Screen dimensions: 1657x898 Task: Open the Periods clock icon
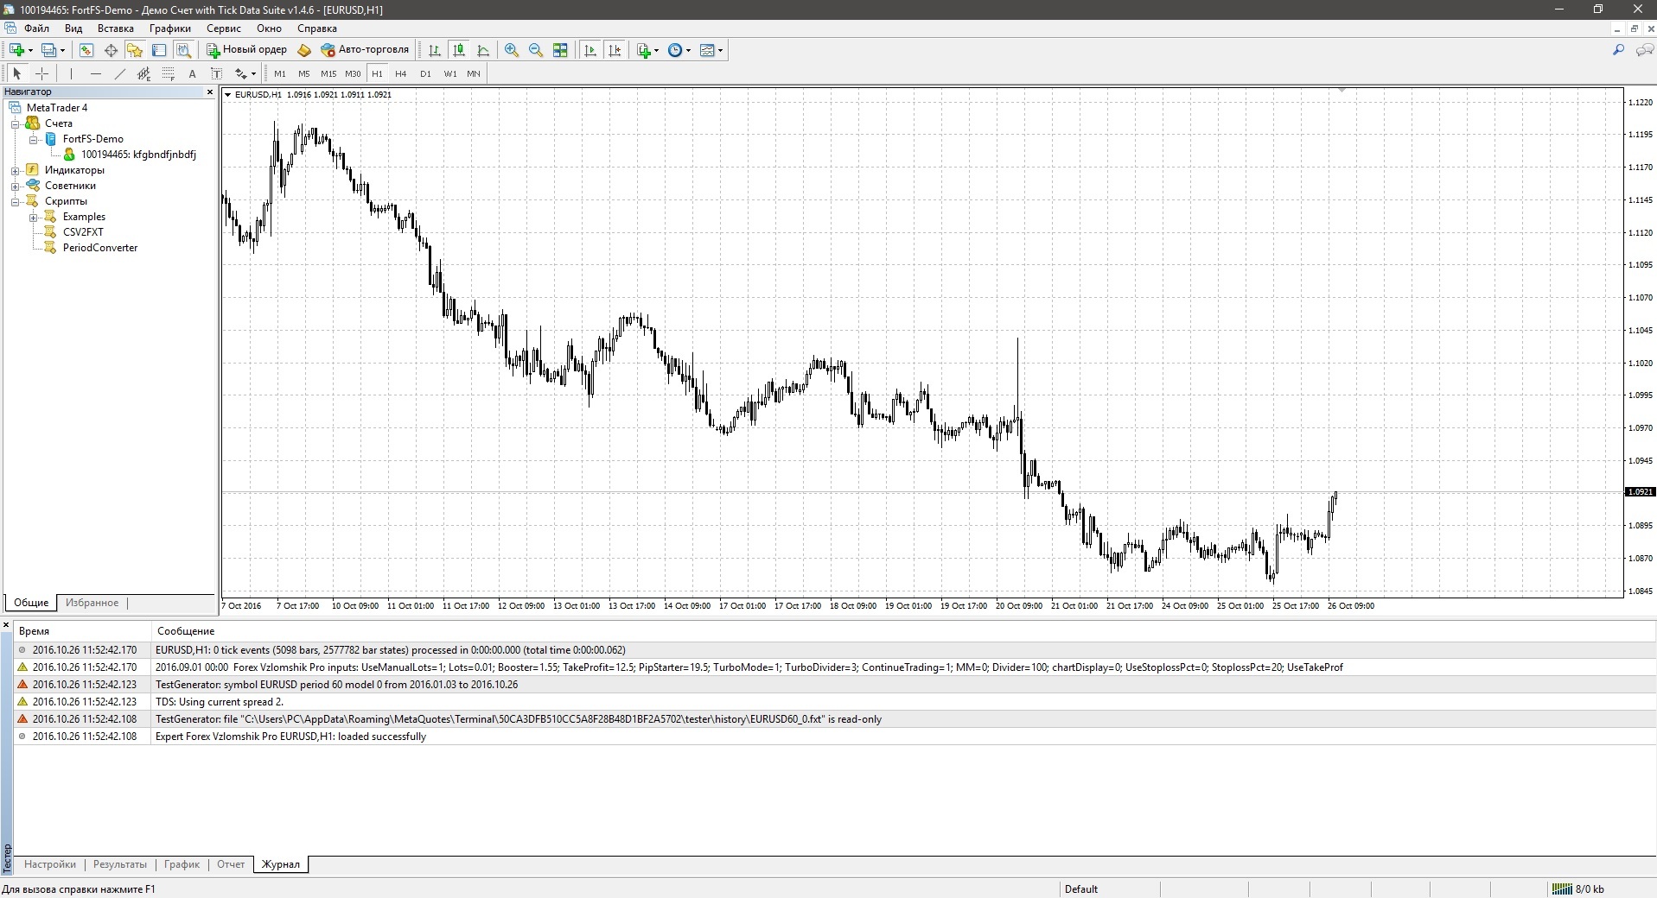[676, 50]
